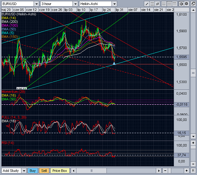Click the cze 19 date header
The height and width of the screenshot is (175, 197).
click(x=44, y=10)
